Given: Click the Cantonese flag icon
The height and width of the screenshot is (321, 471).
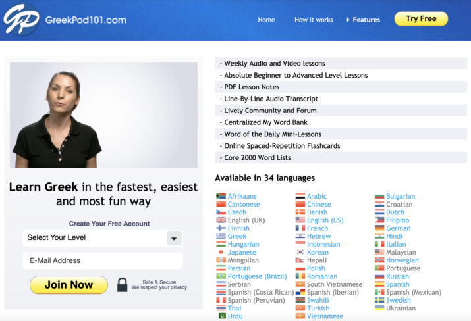Looking at the screenshot, I should (221, 204).
